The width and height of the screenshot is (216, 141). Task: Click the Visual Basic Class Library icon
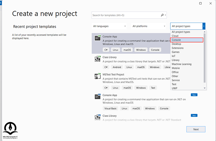[97, 117]
